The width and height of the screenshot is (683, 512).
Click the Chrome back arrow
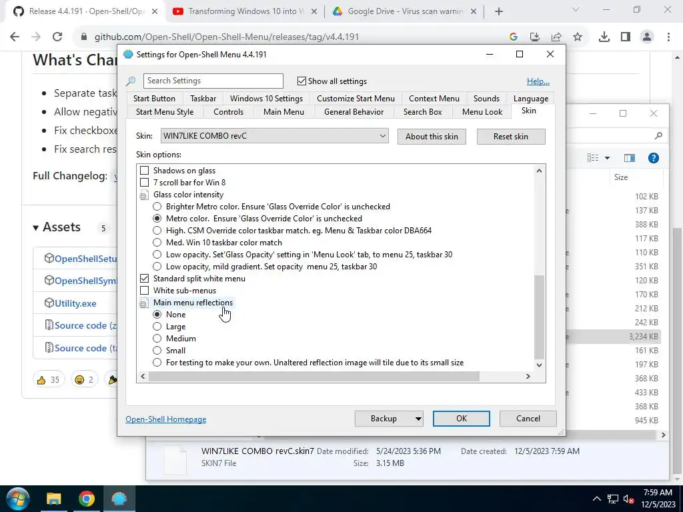coord(15,37)
